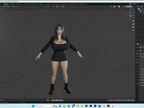This screenshot has width=144, height=108.
Task: Open the Output properties tab
Action: (137, 54)
